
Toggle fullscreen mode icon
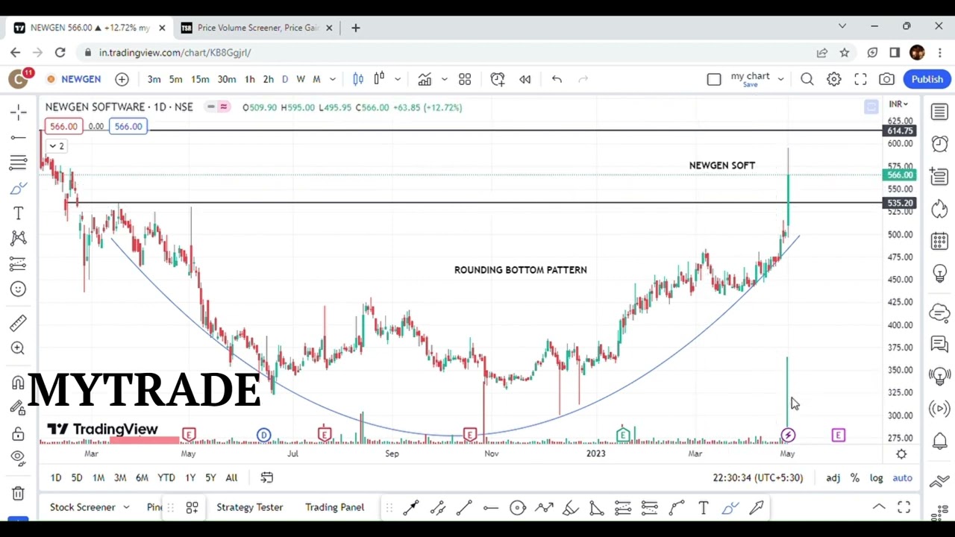860,79
